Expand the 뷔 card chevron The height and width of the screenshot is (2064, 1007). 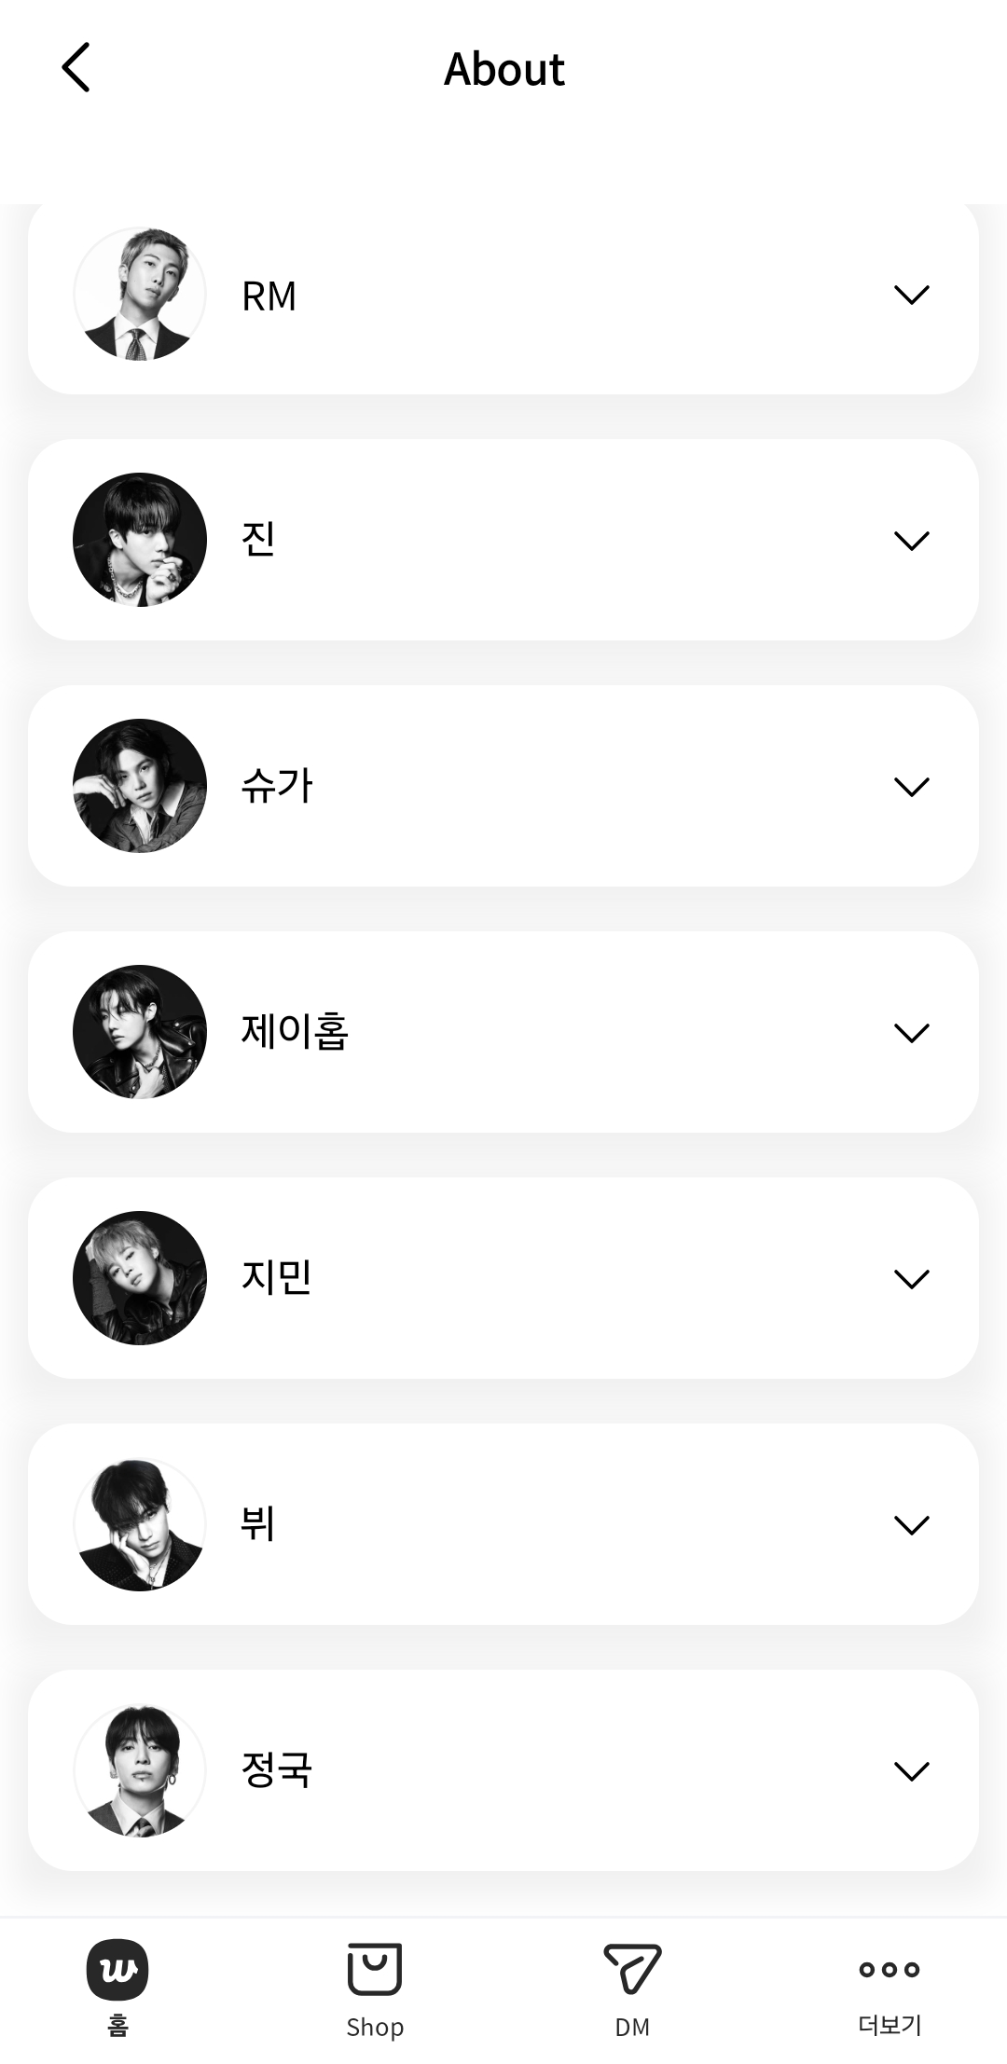pyautogui.click(x=911, y=1525)
